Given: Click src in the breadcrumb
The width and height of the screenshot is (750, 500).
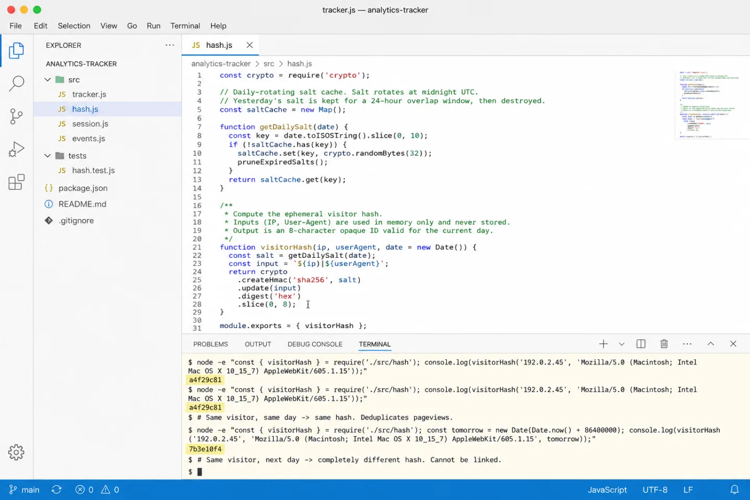Looking at the screenshot, I should [x=269, y=64].
